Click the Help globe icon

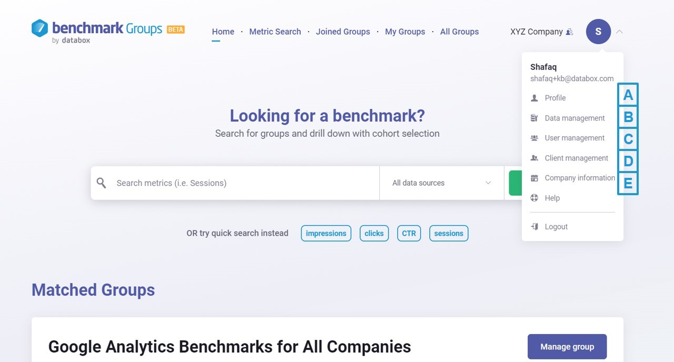click(x=534, y=198)
